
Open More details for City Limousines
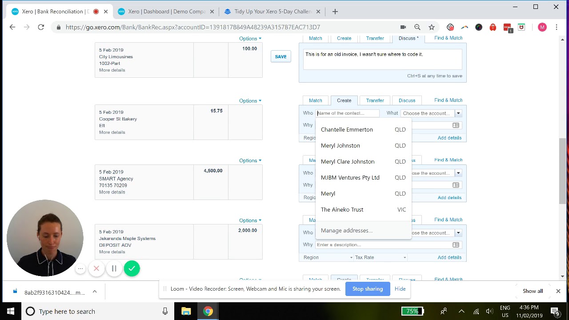(x=112, y=70)
